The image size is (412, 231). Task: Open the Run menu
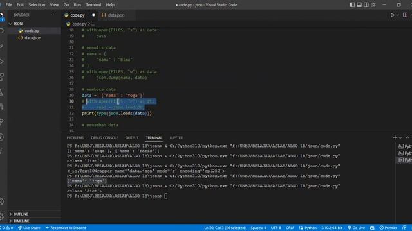(77, 4)
